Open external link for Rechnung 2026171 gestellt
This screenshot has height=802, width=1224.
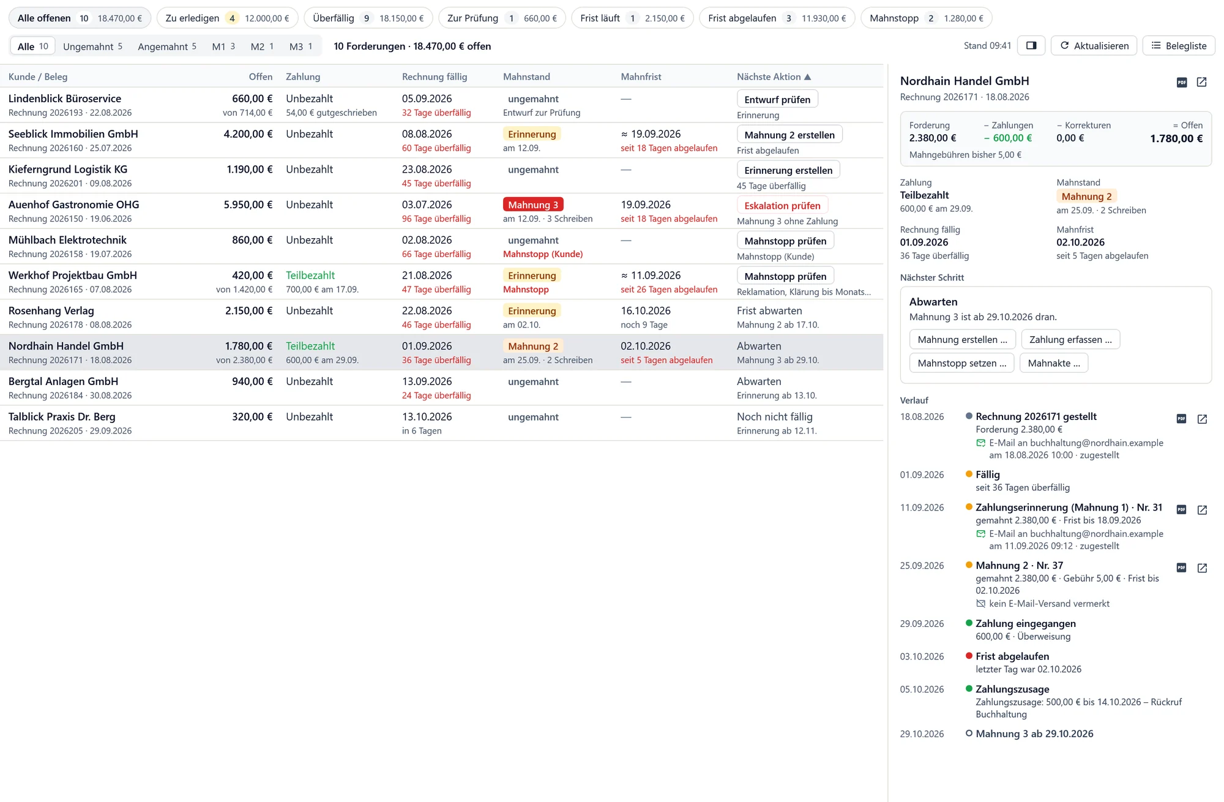tap(1202, 419)
